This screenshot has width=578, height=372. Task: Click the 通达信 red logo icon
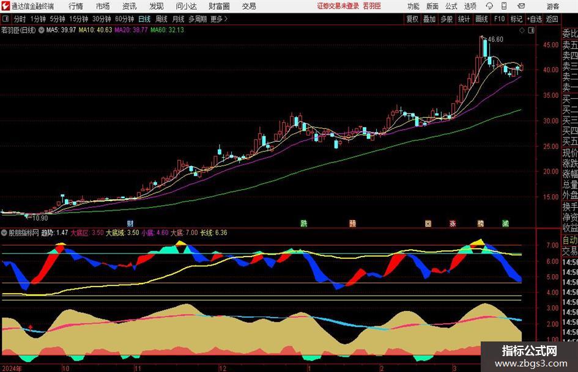(5, 6)
